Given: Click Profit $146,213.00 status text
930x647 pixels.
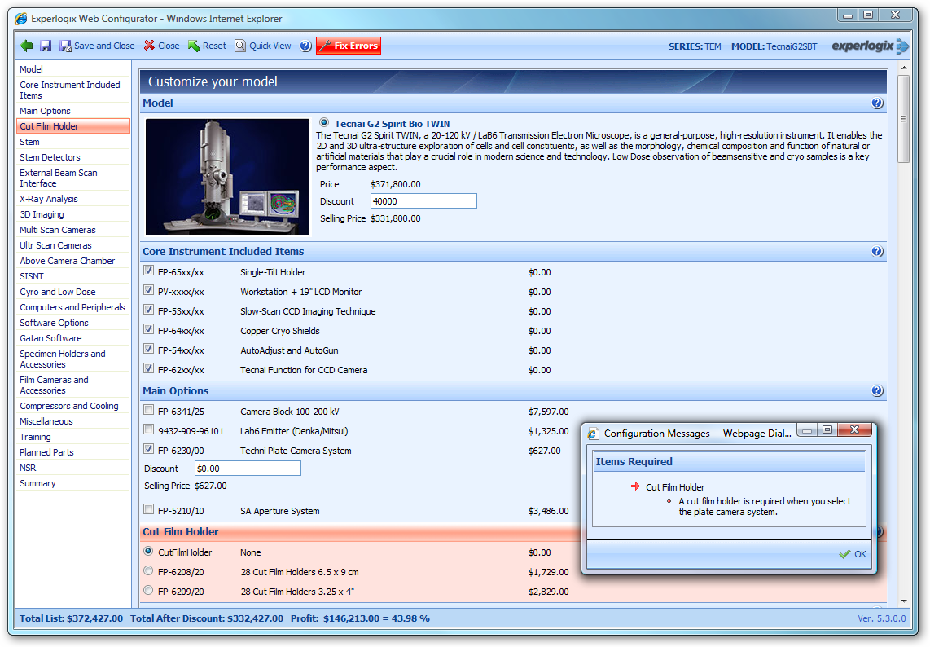Looking at the screenshot, I should (360, 618).
